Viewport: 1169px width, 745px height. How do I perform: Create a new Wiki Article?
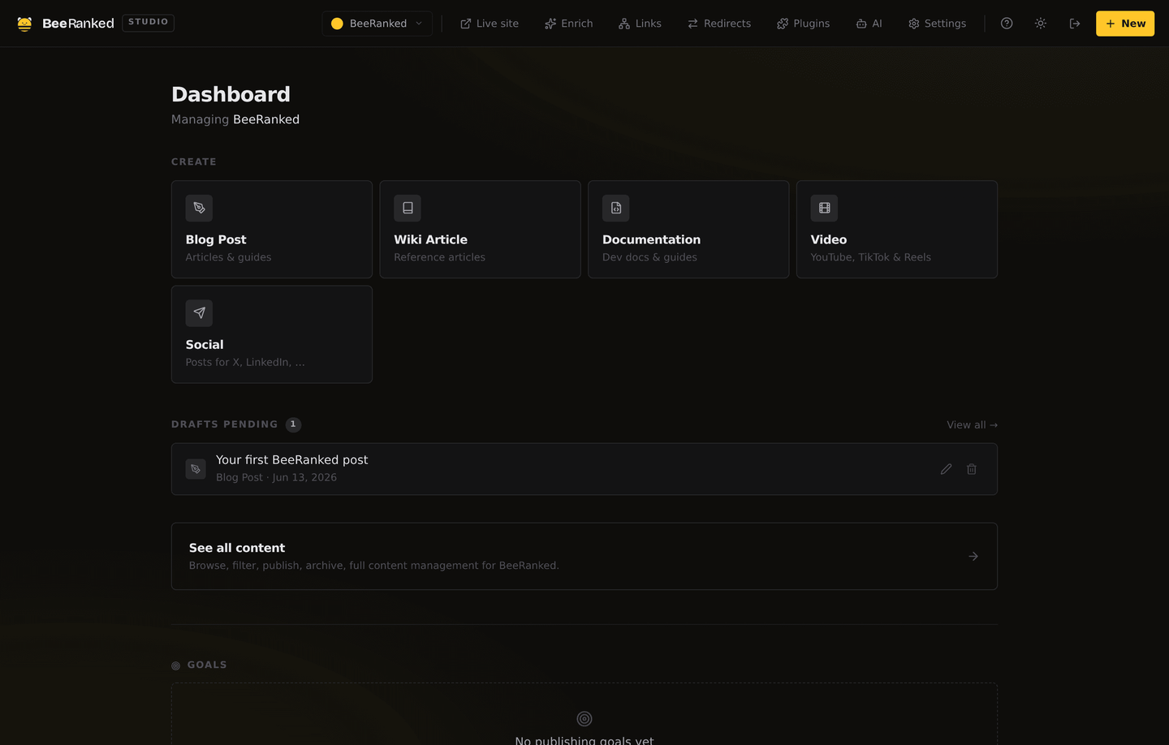481,230
